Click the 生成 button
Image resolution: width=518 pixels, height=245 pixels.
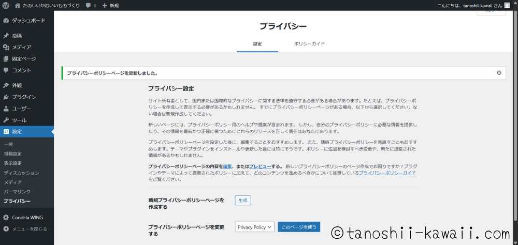tap(243, 200)
